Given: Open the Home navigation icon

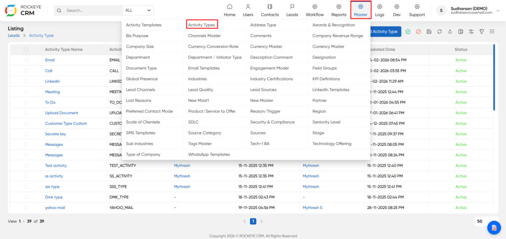Looking at the screenshot, I should (229, 6).
